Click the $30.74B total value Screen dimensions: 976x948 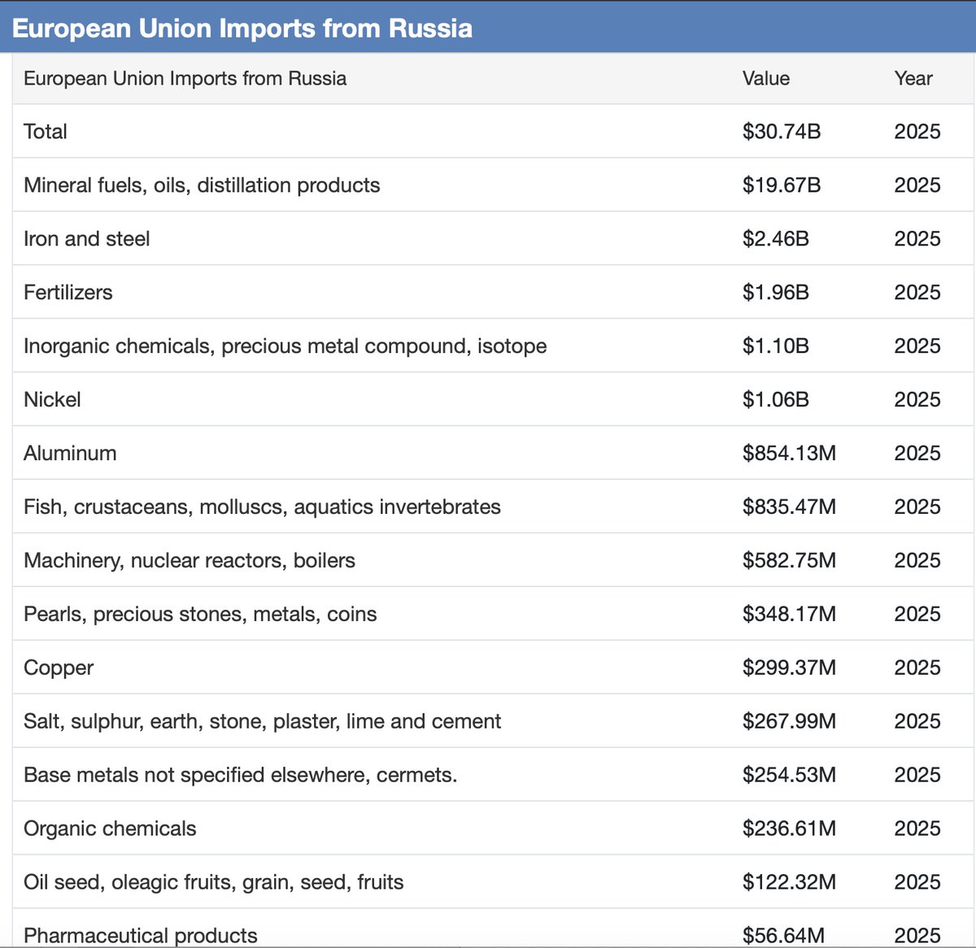tap(782, 132)
